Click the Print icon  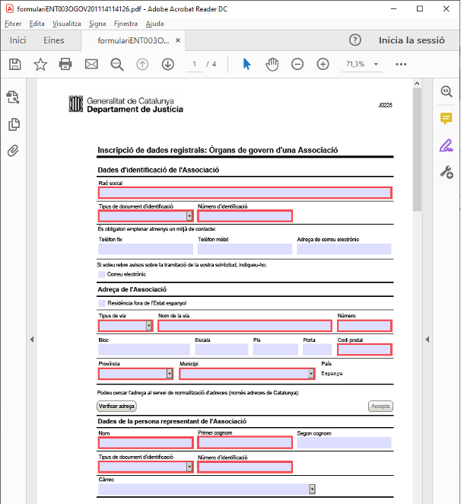(x=65, y=64)
